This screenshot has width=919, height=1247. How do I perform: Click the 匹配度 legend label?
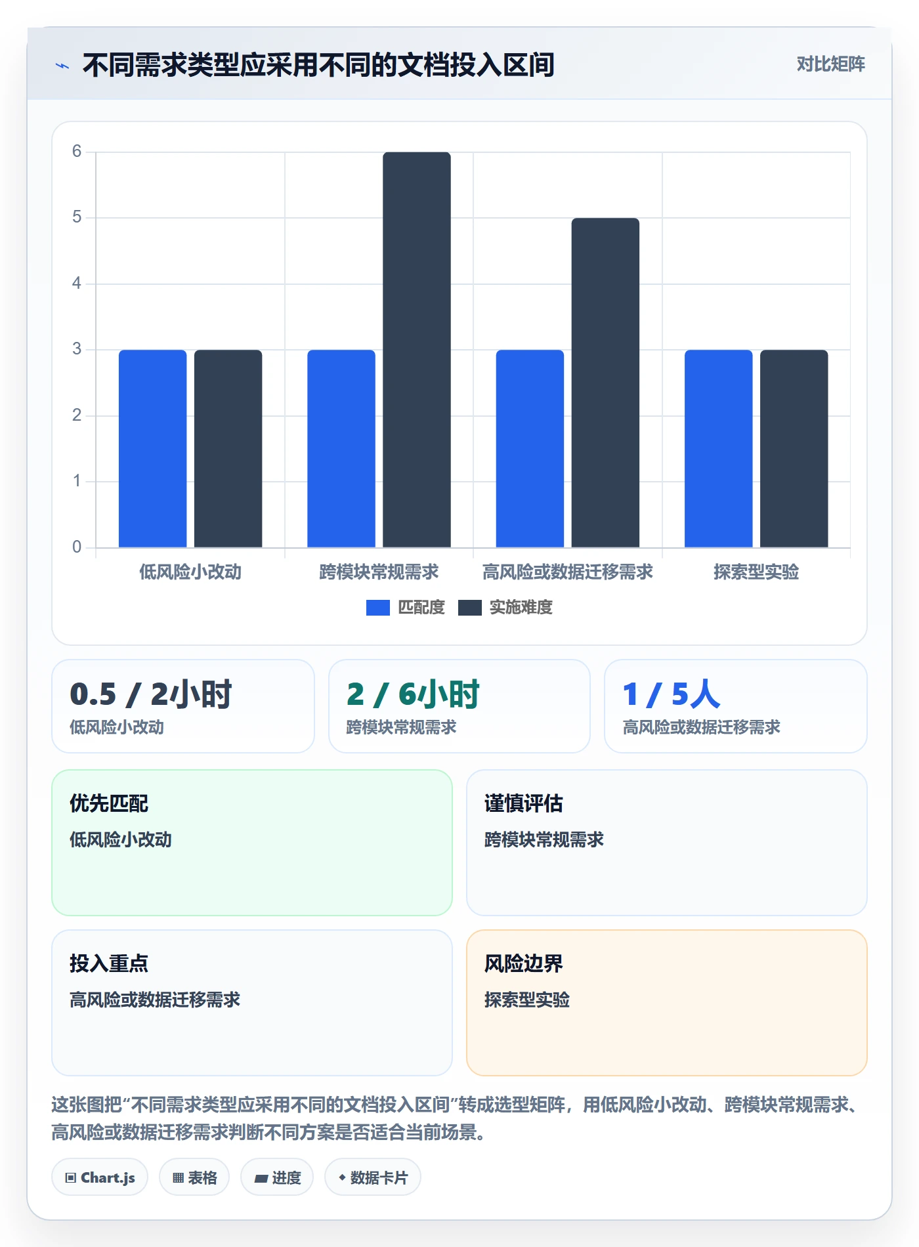coord(421,608)
